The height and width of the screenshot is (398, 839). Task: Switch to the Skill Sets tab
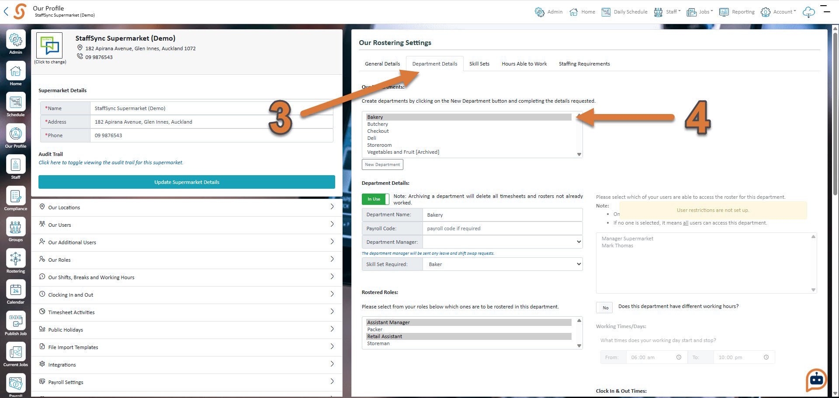[x=479, y=64]
